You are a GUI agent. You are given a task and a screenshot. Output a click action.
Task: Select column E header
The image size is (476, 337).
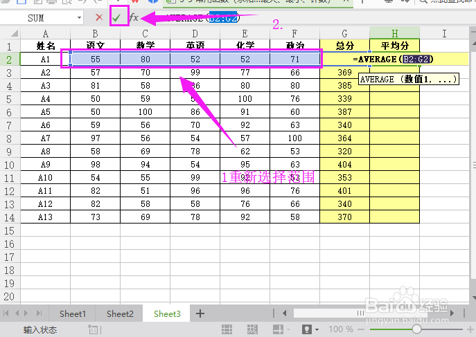tap(245, 33)
